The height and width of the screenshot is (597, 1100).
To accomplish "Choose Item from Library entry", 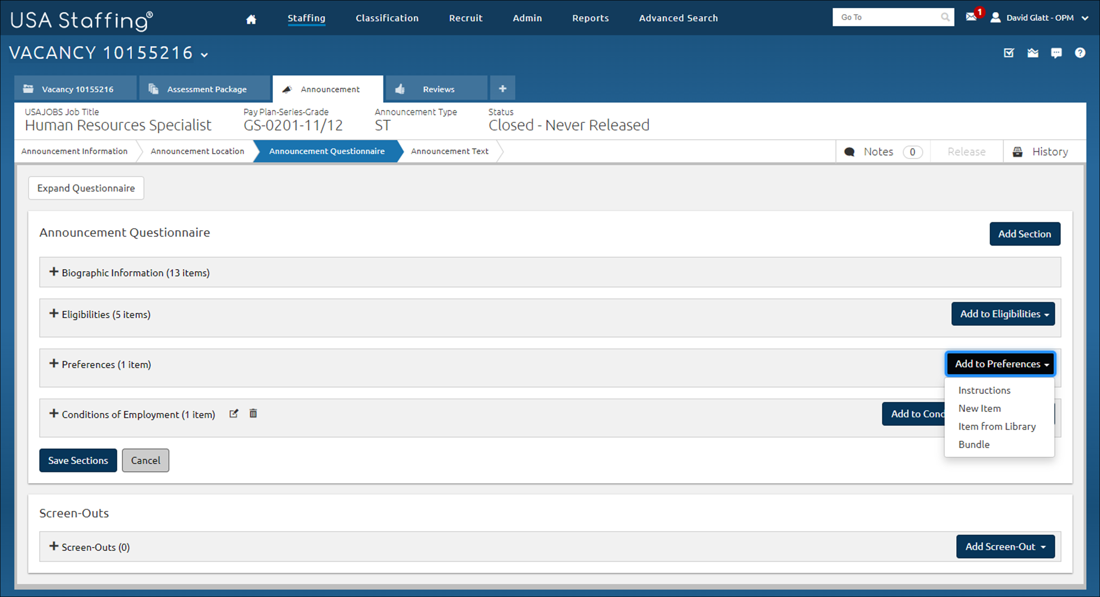I will coord(997,426).
